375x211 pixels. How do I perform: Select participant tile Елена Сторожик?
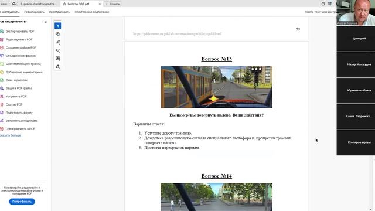356,117
